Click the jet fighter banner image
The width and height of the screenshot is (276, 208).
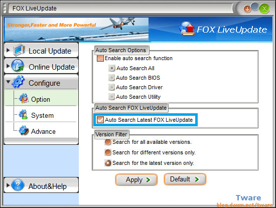point(77,29)
